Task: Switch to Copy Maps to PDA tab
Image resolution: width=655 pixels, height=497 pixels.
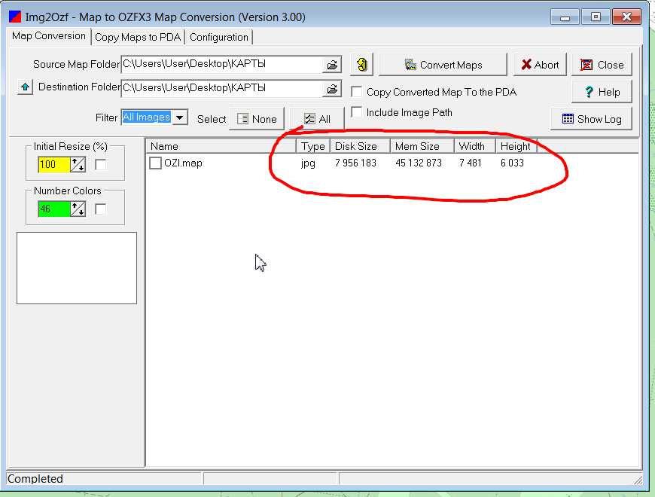Action: click(x=139, y=37)
